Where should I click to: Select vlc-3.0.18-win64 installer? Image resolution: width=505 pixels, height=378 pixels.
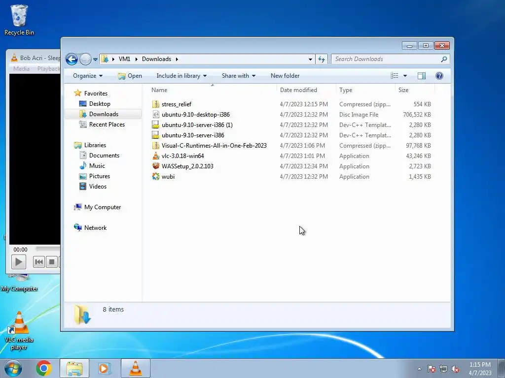click(182, 156)
